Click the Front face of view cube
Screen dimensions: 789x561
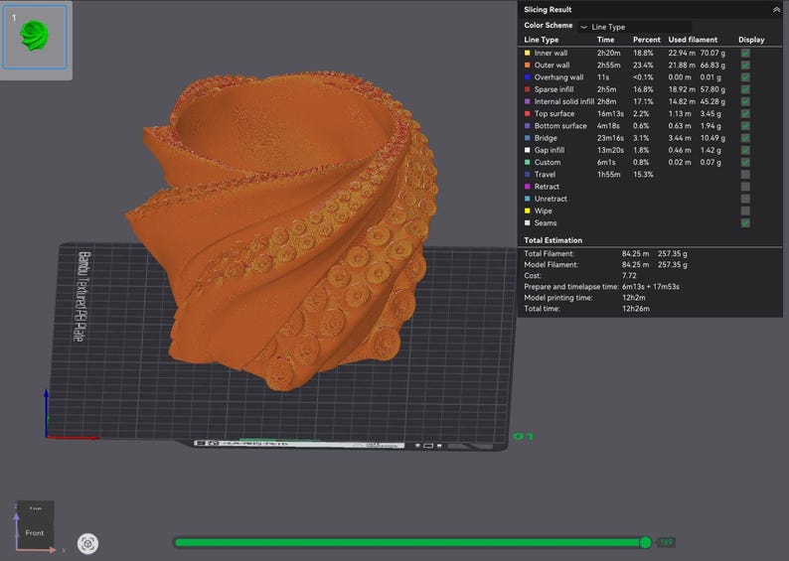[x=35, y=533]
